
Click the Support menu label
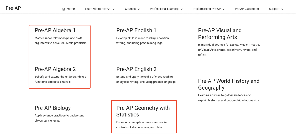pos(274,9)
